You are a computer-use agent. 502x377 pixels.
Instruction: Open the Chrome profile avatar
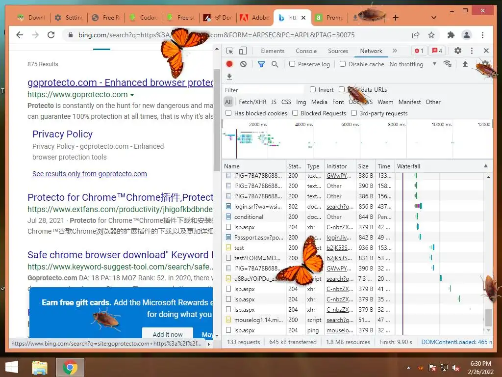point(467,35)
